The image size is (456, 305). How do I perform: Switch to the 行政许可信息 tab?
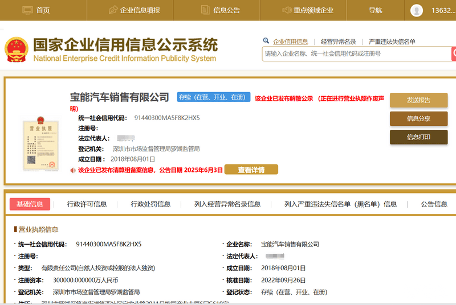point(87,204)
